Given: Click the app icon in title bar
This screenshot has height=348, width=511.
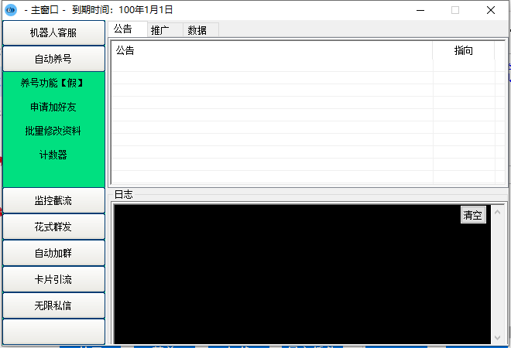Looking at the screenshot, I should click(10, 10).
